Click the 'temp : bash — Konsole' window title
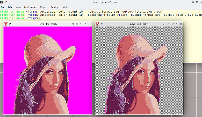 105,2
